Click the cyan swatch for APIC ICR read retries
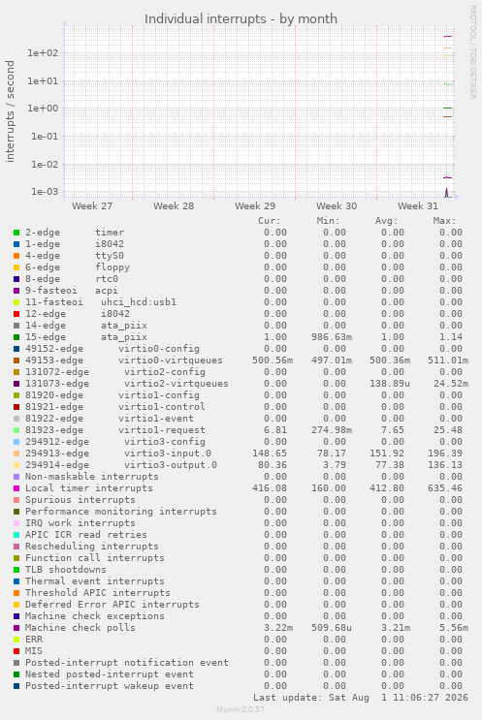 (x=16, y=536)
